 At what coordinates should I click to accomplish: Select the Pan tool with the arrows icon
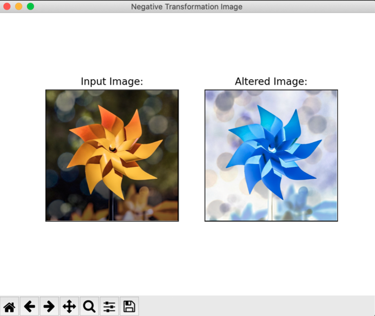69,306
